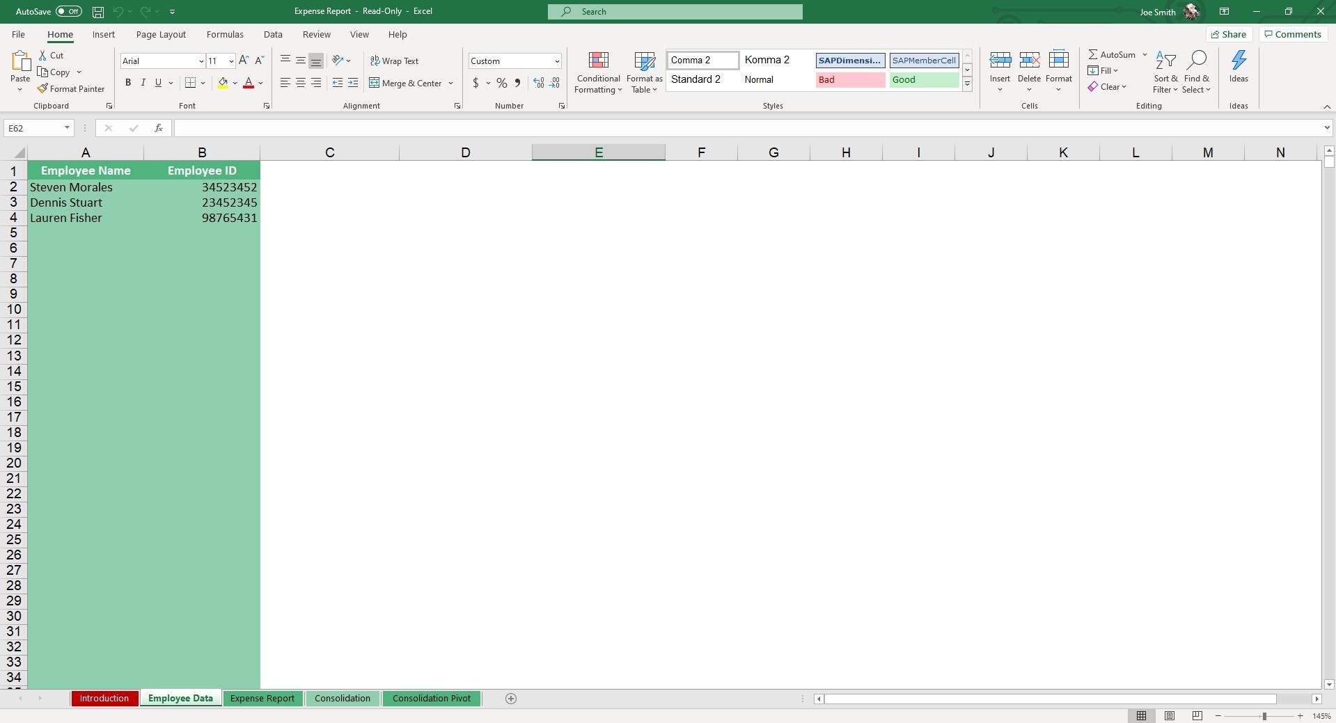Open Sort & Filter options

click(1165, 72)
